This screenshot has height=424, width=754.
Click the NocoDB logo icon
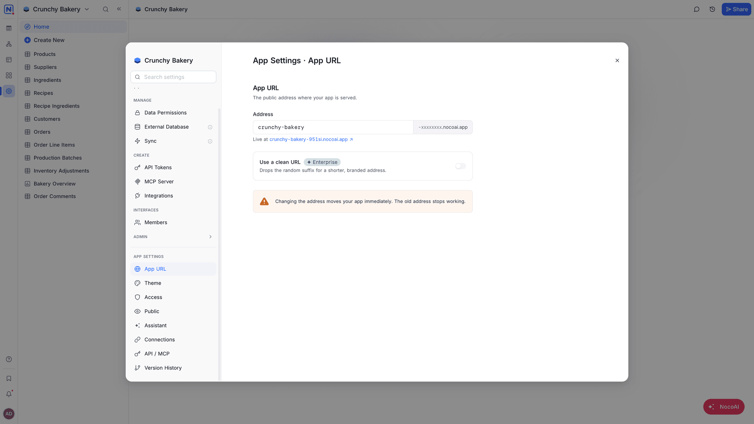(9, 9)
